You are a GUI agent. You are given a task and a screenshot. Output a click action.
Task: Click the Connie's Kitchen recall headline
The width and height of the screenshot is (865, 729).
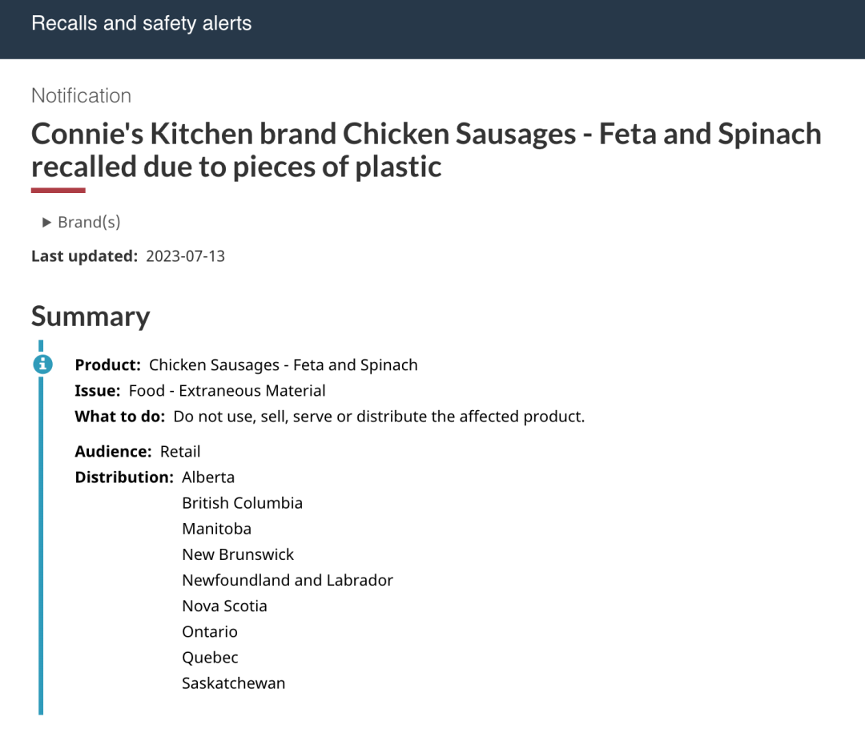tap(426, 150)
